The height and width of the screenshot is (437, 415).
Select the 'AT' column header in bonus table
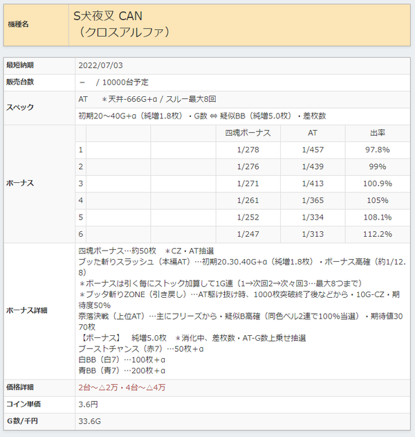point(313,133)
